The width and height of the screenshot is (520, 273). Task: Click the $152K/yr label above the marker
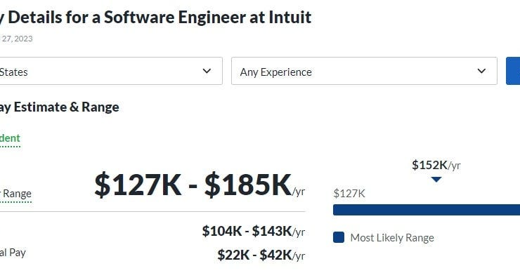pyautogui.click(x=436, y=165)
